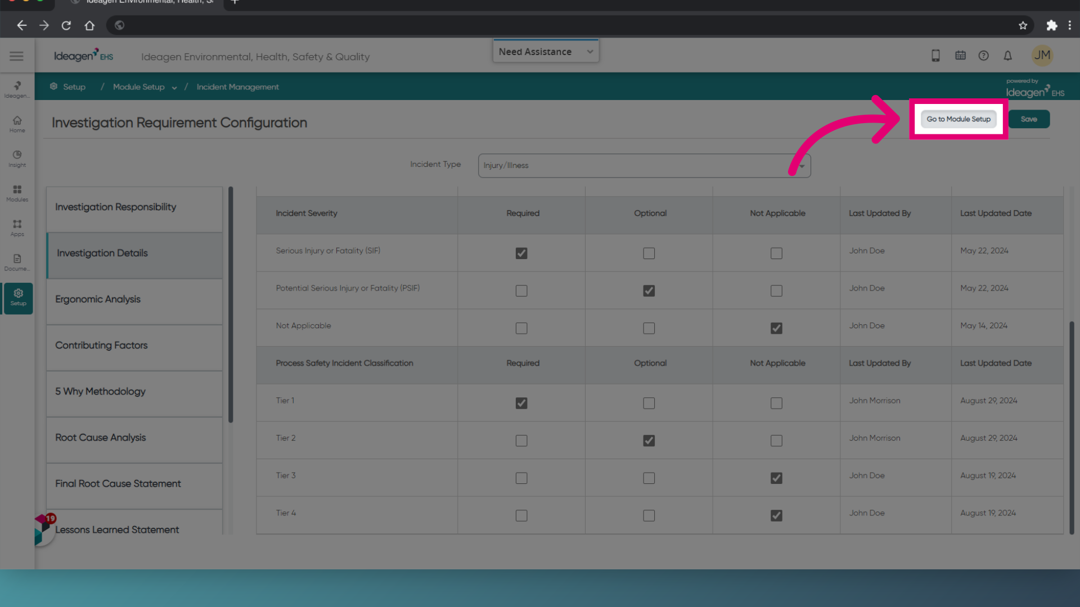Open JM user profile avatar
The height and width of the screenshot is (607, 1080).
tap(1042, 55)
